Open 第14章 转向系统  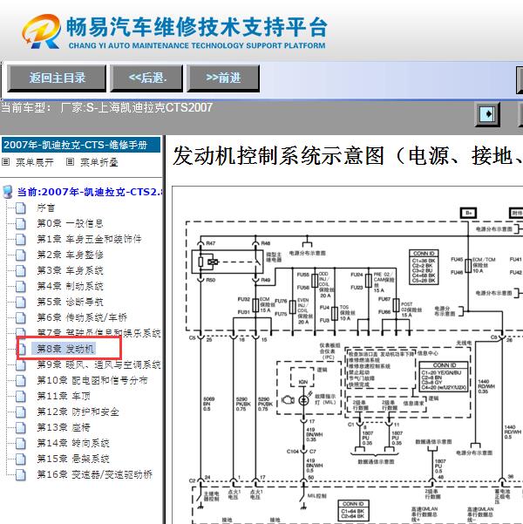click(x=73, y=443)
